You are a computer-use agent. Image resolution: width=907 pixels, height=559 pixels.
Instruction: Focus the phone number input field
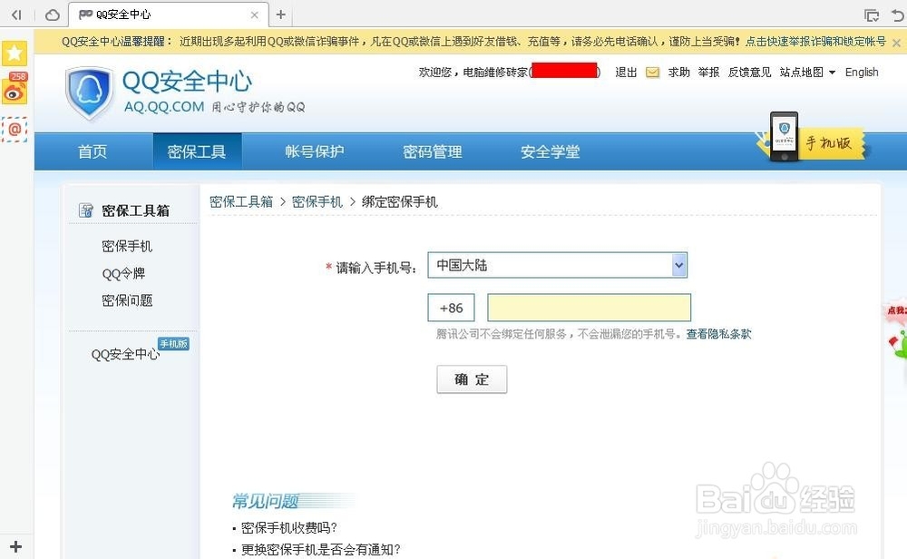[589, 308]
